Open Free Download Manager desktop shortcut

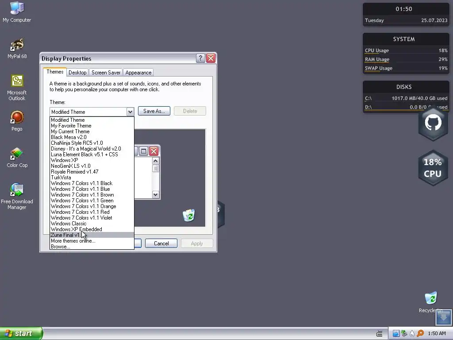click(x=17, y=196)
